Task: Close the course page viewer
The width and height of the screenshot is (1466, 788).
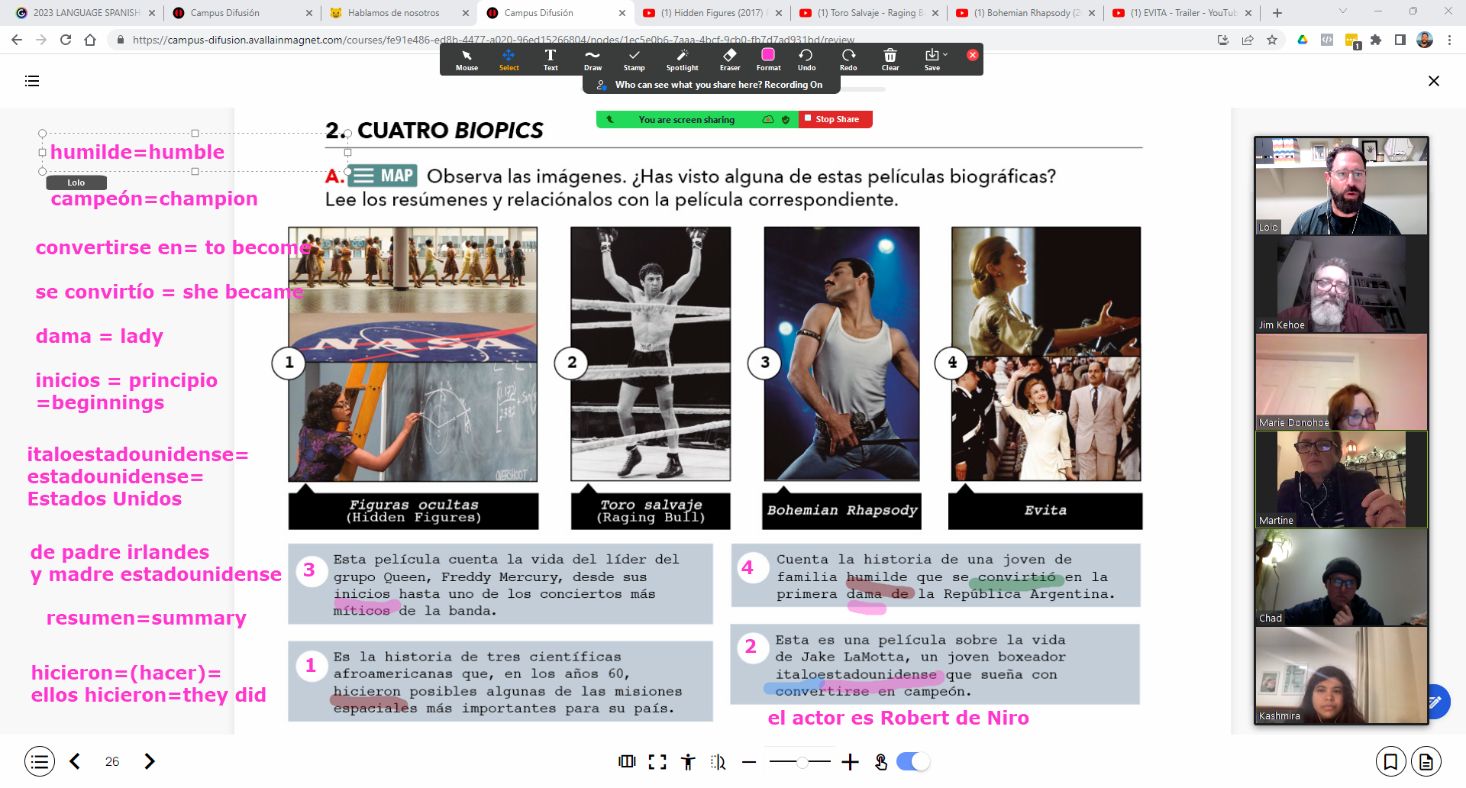Action: 1433,81
